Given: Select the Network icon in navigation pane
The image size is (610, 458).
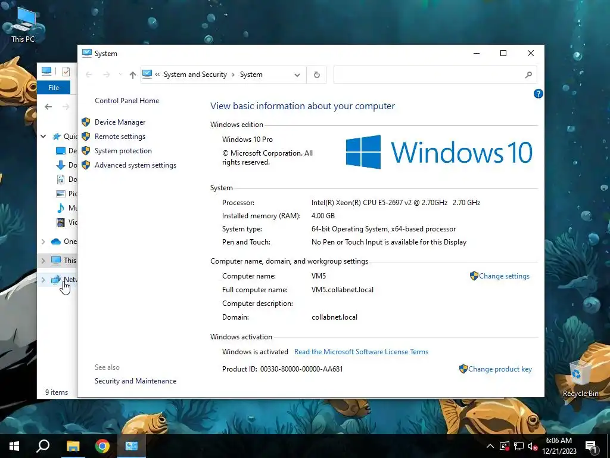Looking at the screenshot, I should point(56,280).
